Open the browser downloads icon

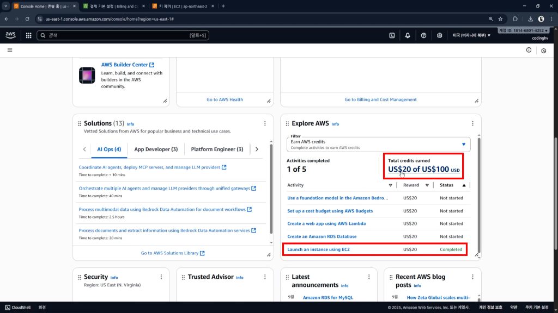(x=530, y=19)
